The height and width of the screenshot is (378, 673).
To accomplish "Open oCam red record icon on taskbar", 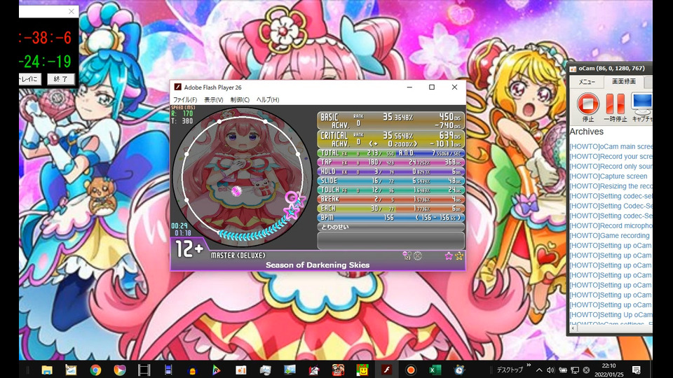I will tap(411, 370).
